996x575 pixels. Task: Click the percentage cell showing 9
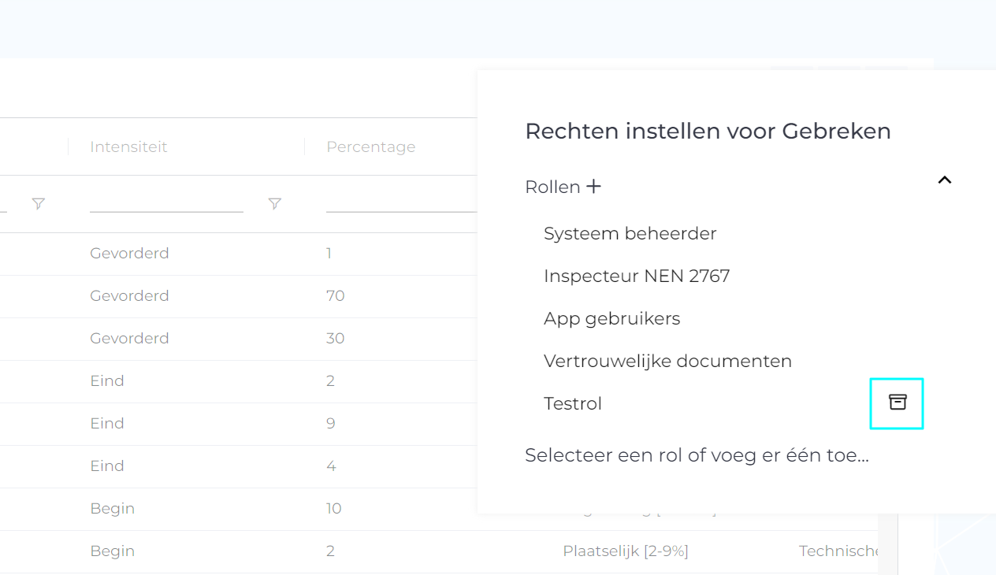331,423
